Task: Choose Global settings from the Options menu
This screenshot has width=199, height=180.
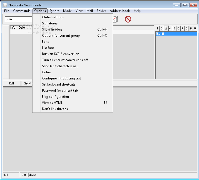Action: pyautogui.click(x=73, y=17)
